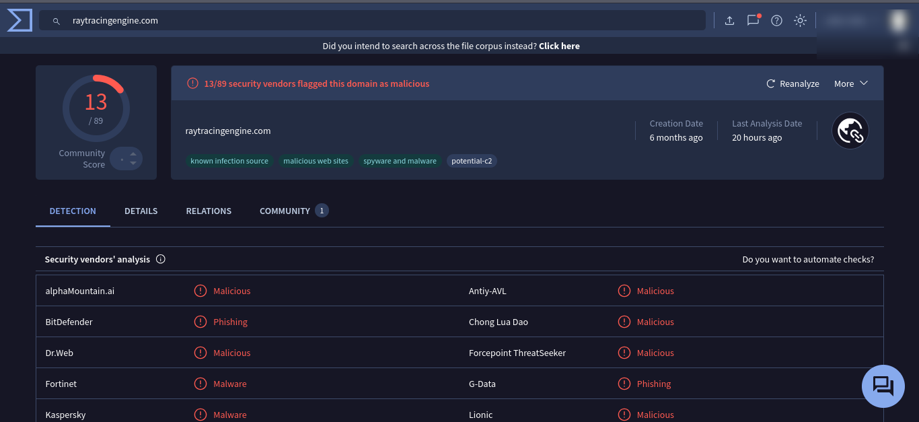
Task: Open the upload file icon
Action: tap(729, 21)
